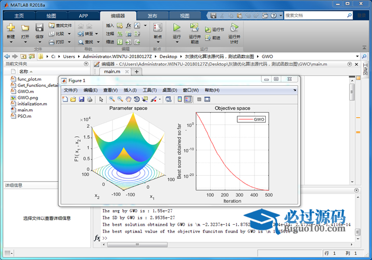Expand the address bar path history dropdown
The height and width of the screenshot is (260, 372).
[357, 56]
